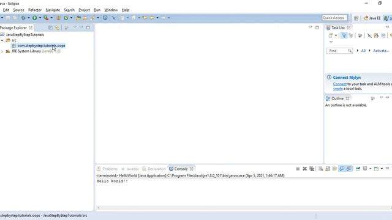Screen dimensions: 392x220
Task: Toggle Focus on Workweek in Task List
Action: 360,35
